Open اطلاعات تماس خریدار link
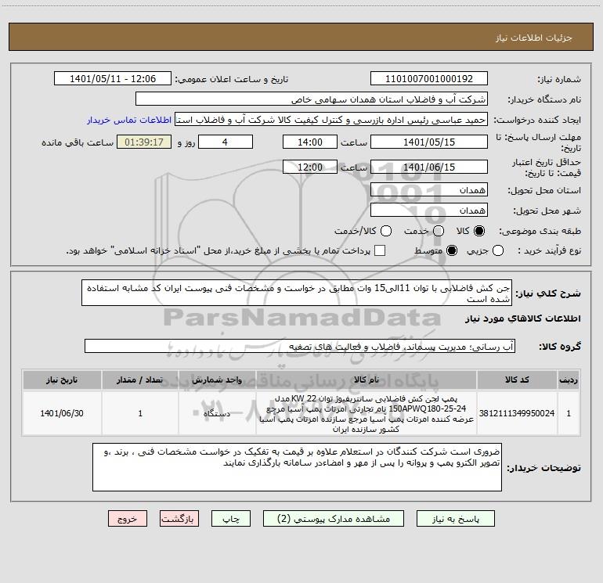Viewport: 603px width, 583px height. pyautogui.click(x=129, y=120)
